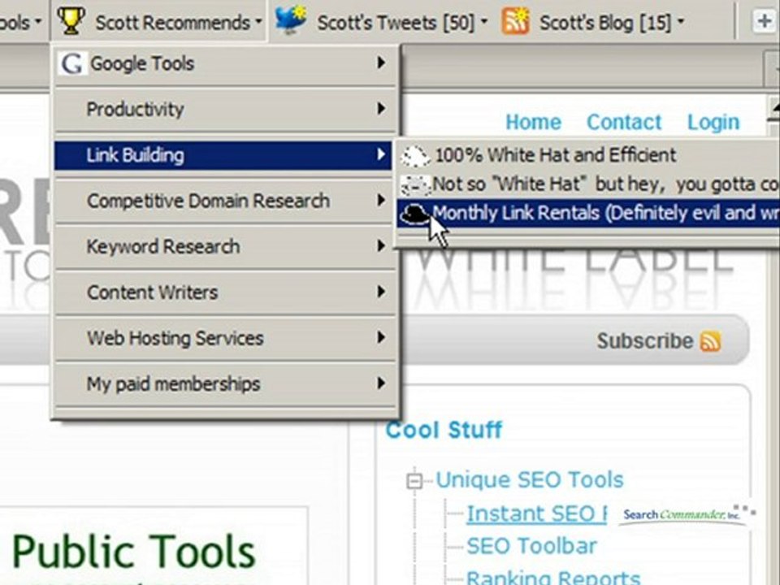Open the Home link

[x=533, y=123]
